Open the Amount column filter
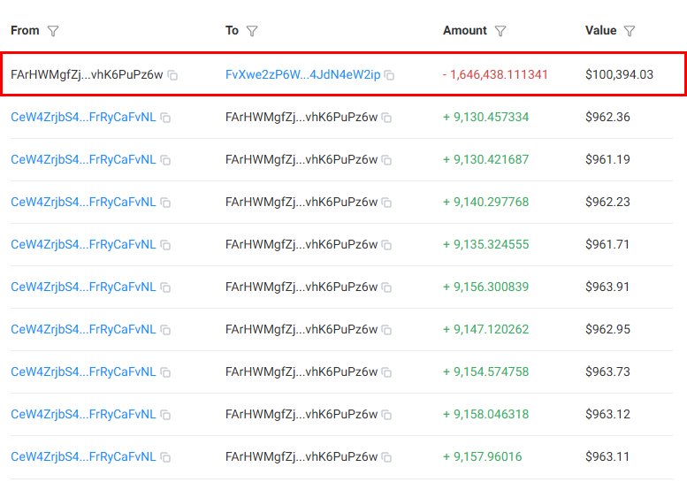Image resolution: width=687 pixels, height=490 pixels. pyautogui.click(x=500, y=31)
